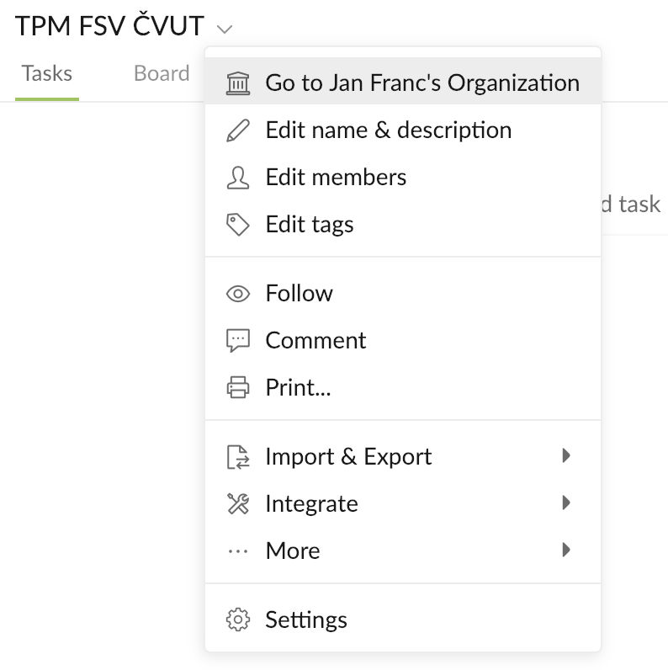The width and height of the screenshot is (668, 670).
Task: Expand the Import & Export submenu arrow
Action: [x=566, y=456]
